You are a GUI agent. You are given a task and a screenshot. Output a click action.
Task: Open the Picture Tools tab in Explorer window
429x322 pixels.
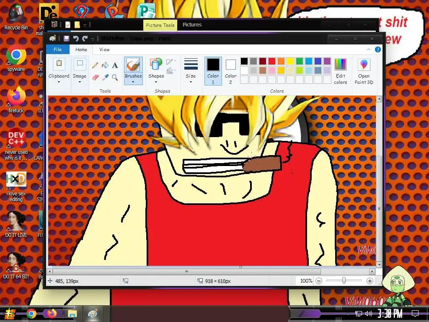[x=160, y=25]
